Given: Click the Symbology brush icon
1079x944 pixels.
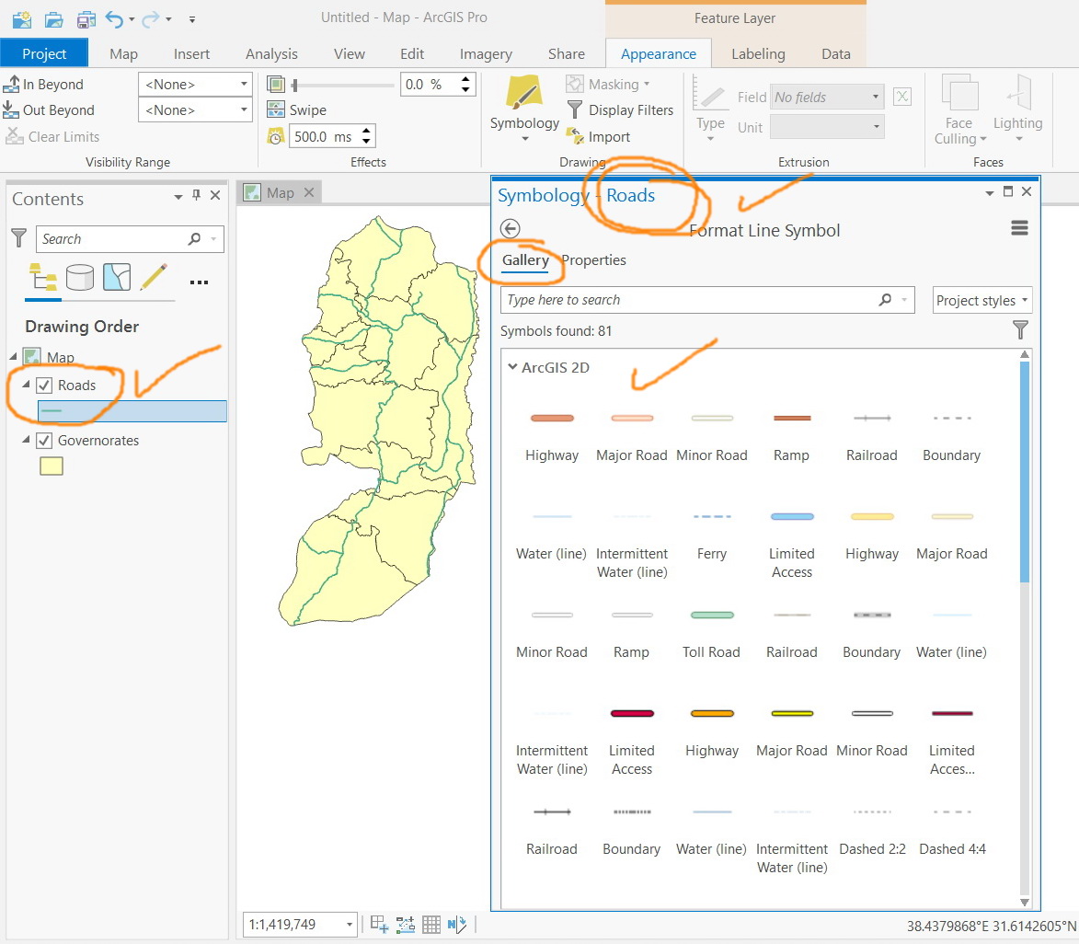Looking at the screenshot, I should (523, 93).
